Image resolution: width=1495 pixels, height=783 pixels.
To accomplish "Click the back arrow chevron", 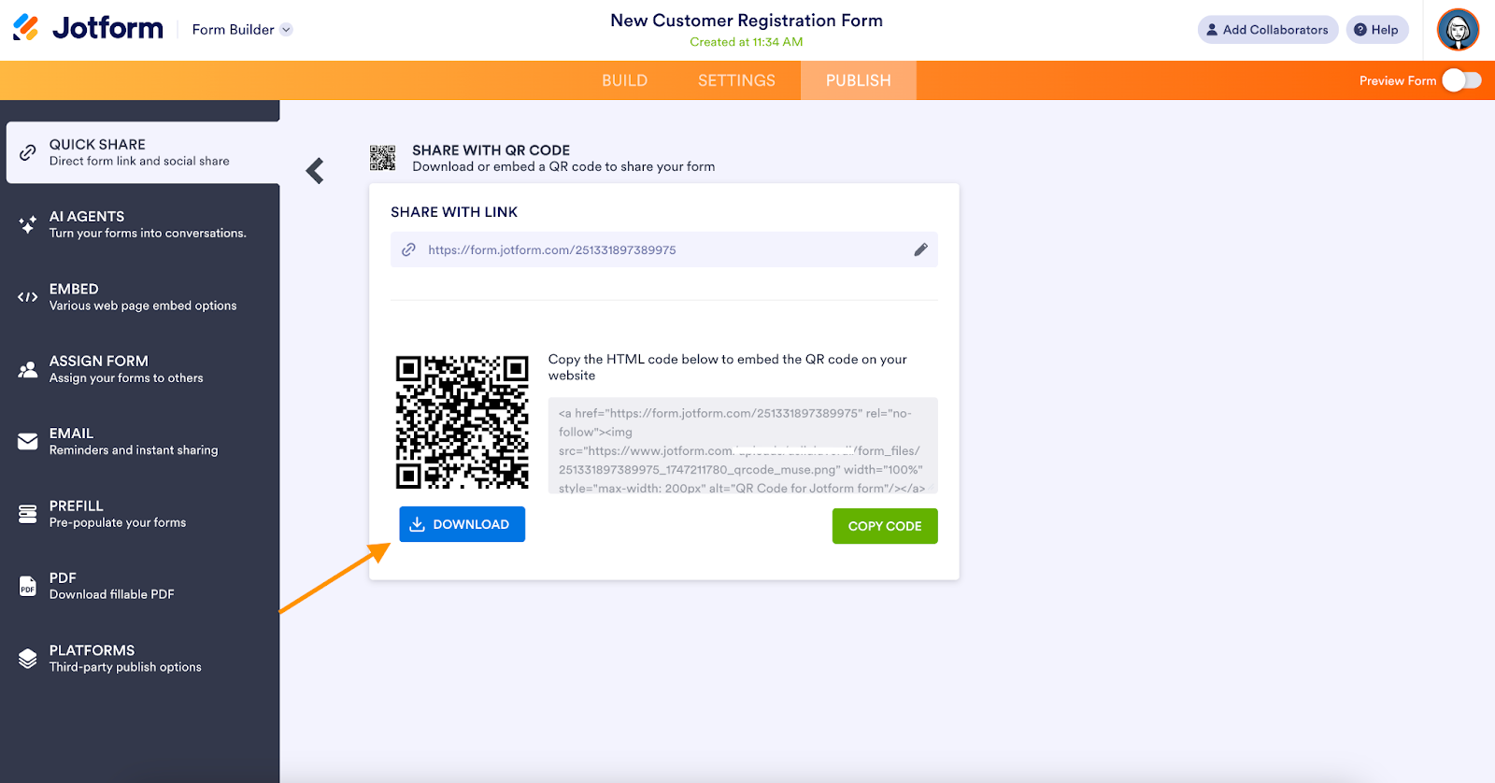I will point(315,171).
